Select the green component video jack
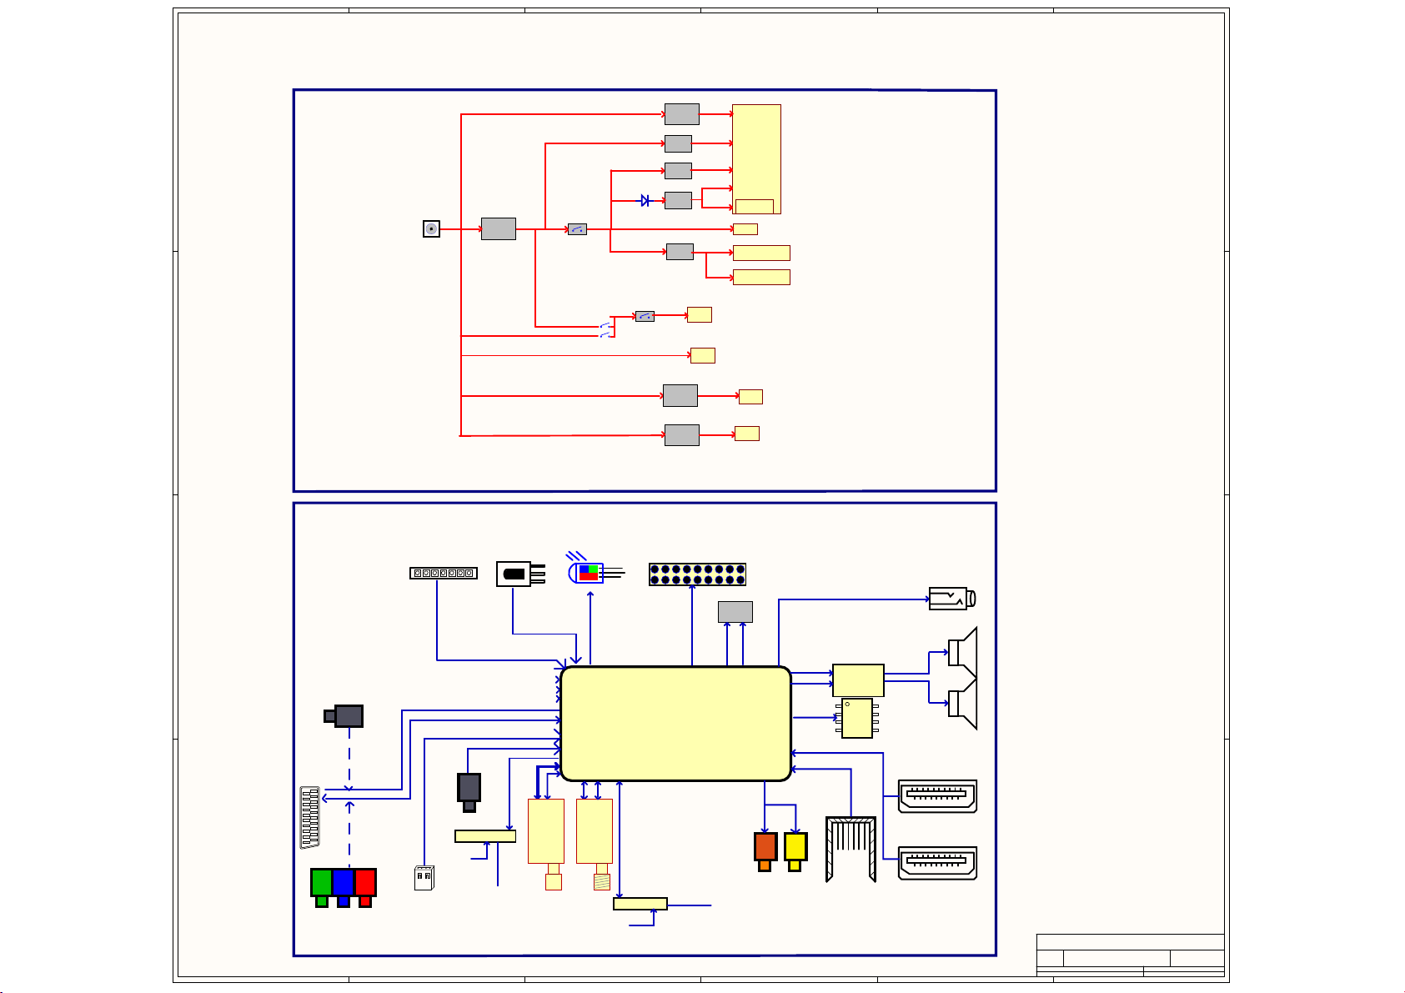 [x=322, y=887]
